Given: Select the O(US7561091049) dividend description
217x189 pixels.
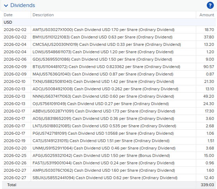Looking at the screenshot, I should 101,104.
